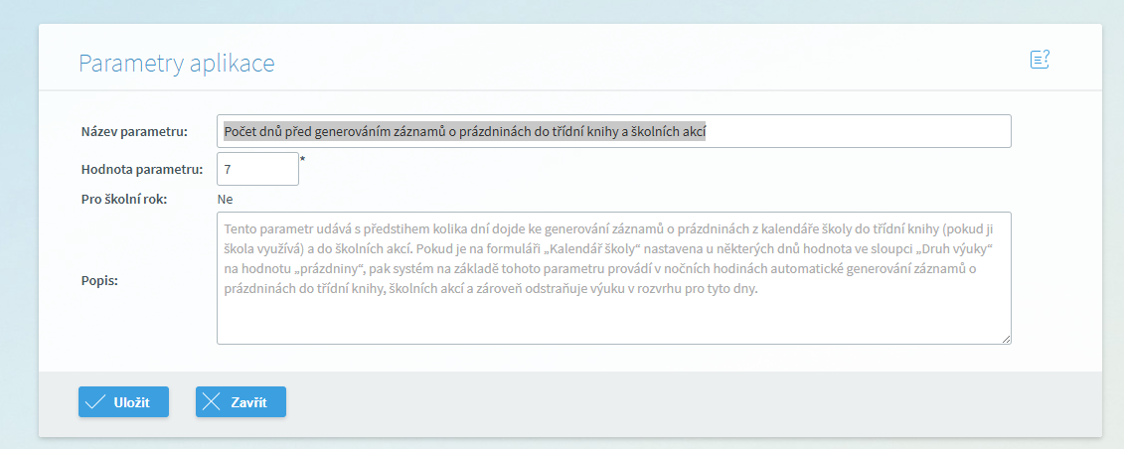Save parameters with the Uložit button

(123, 401)
